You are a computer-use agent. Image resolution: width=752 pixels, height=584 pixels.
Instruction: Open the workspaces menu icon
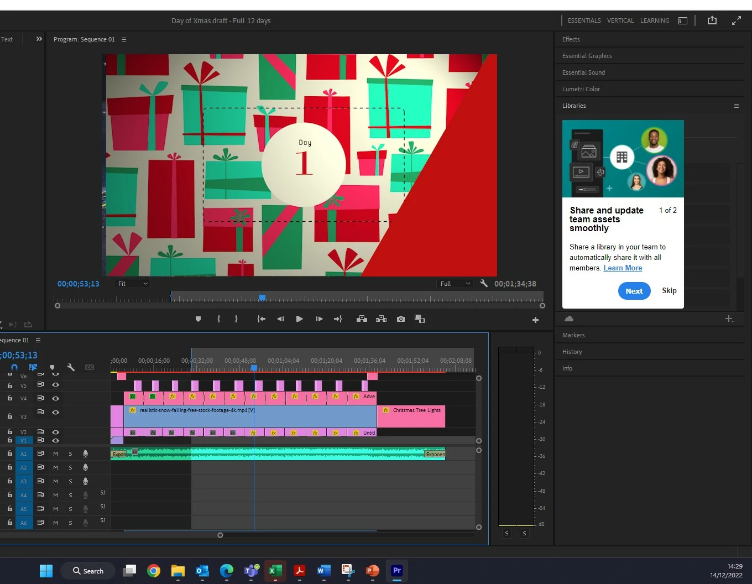(x=683, y=20)
